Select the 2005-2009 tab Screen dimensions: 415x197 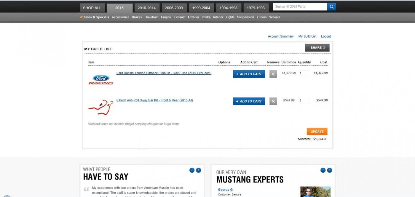coord(174,8)
